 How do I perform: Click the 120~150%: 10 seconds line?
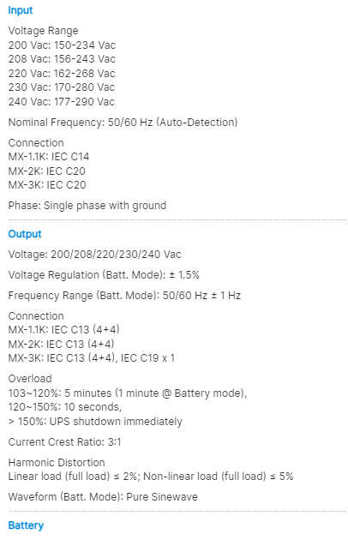[65, 407]
